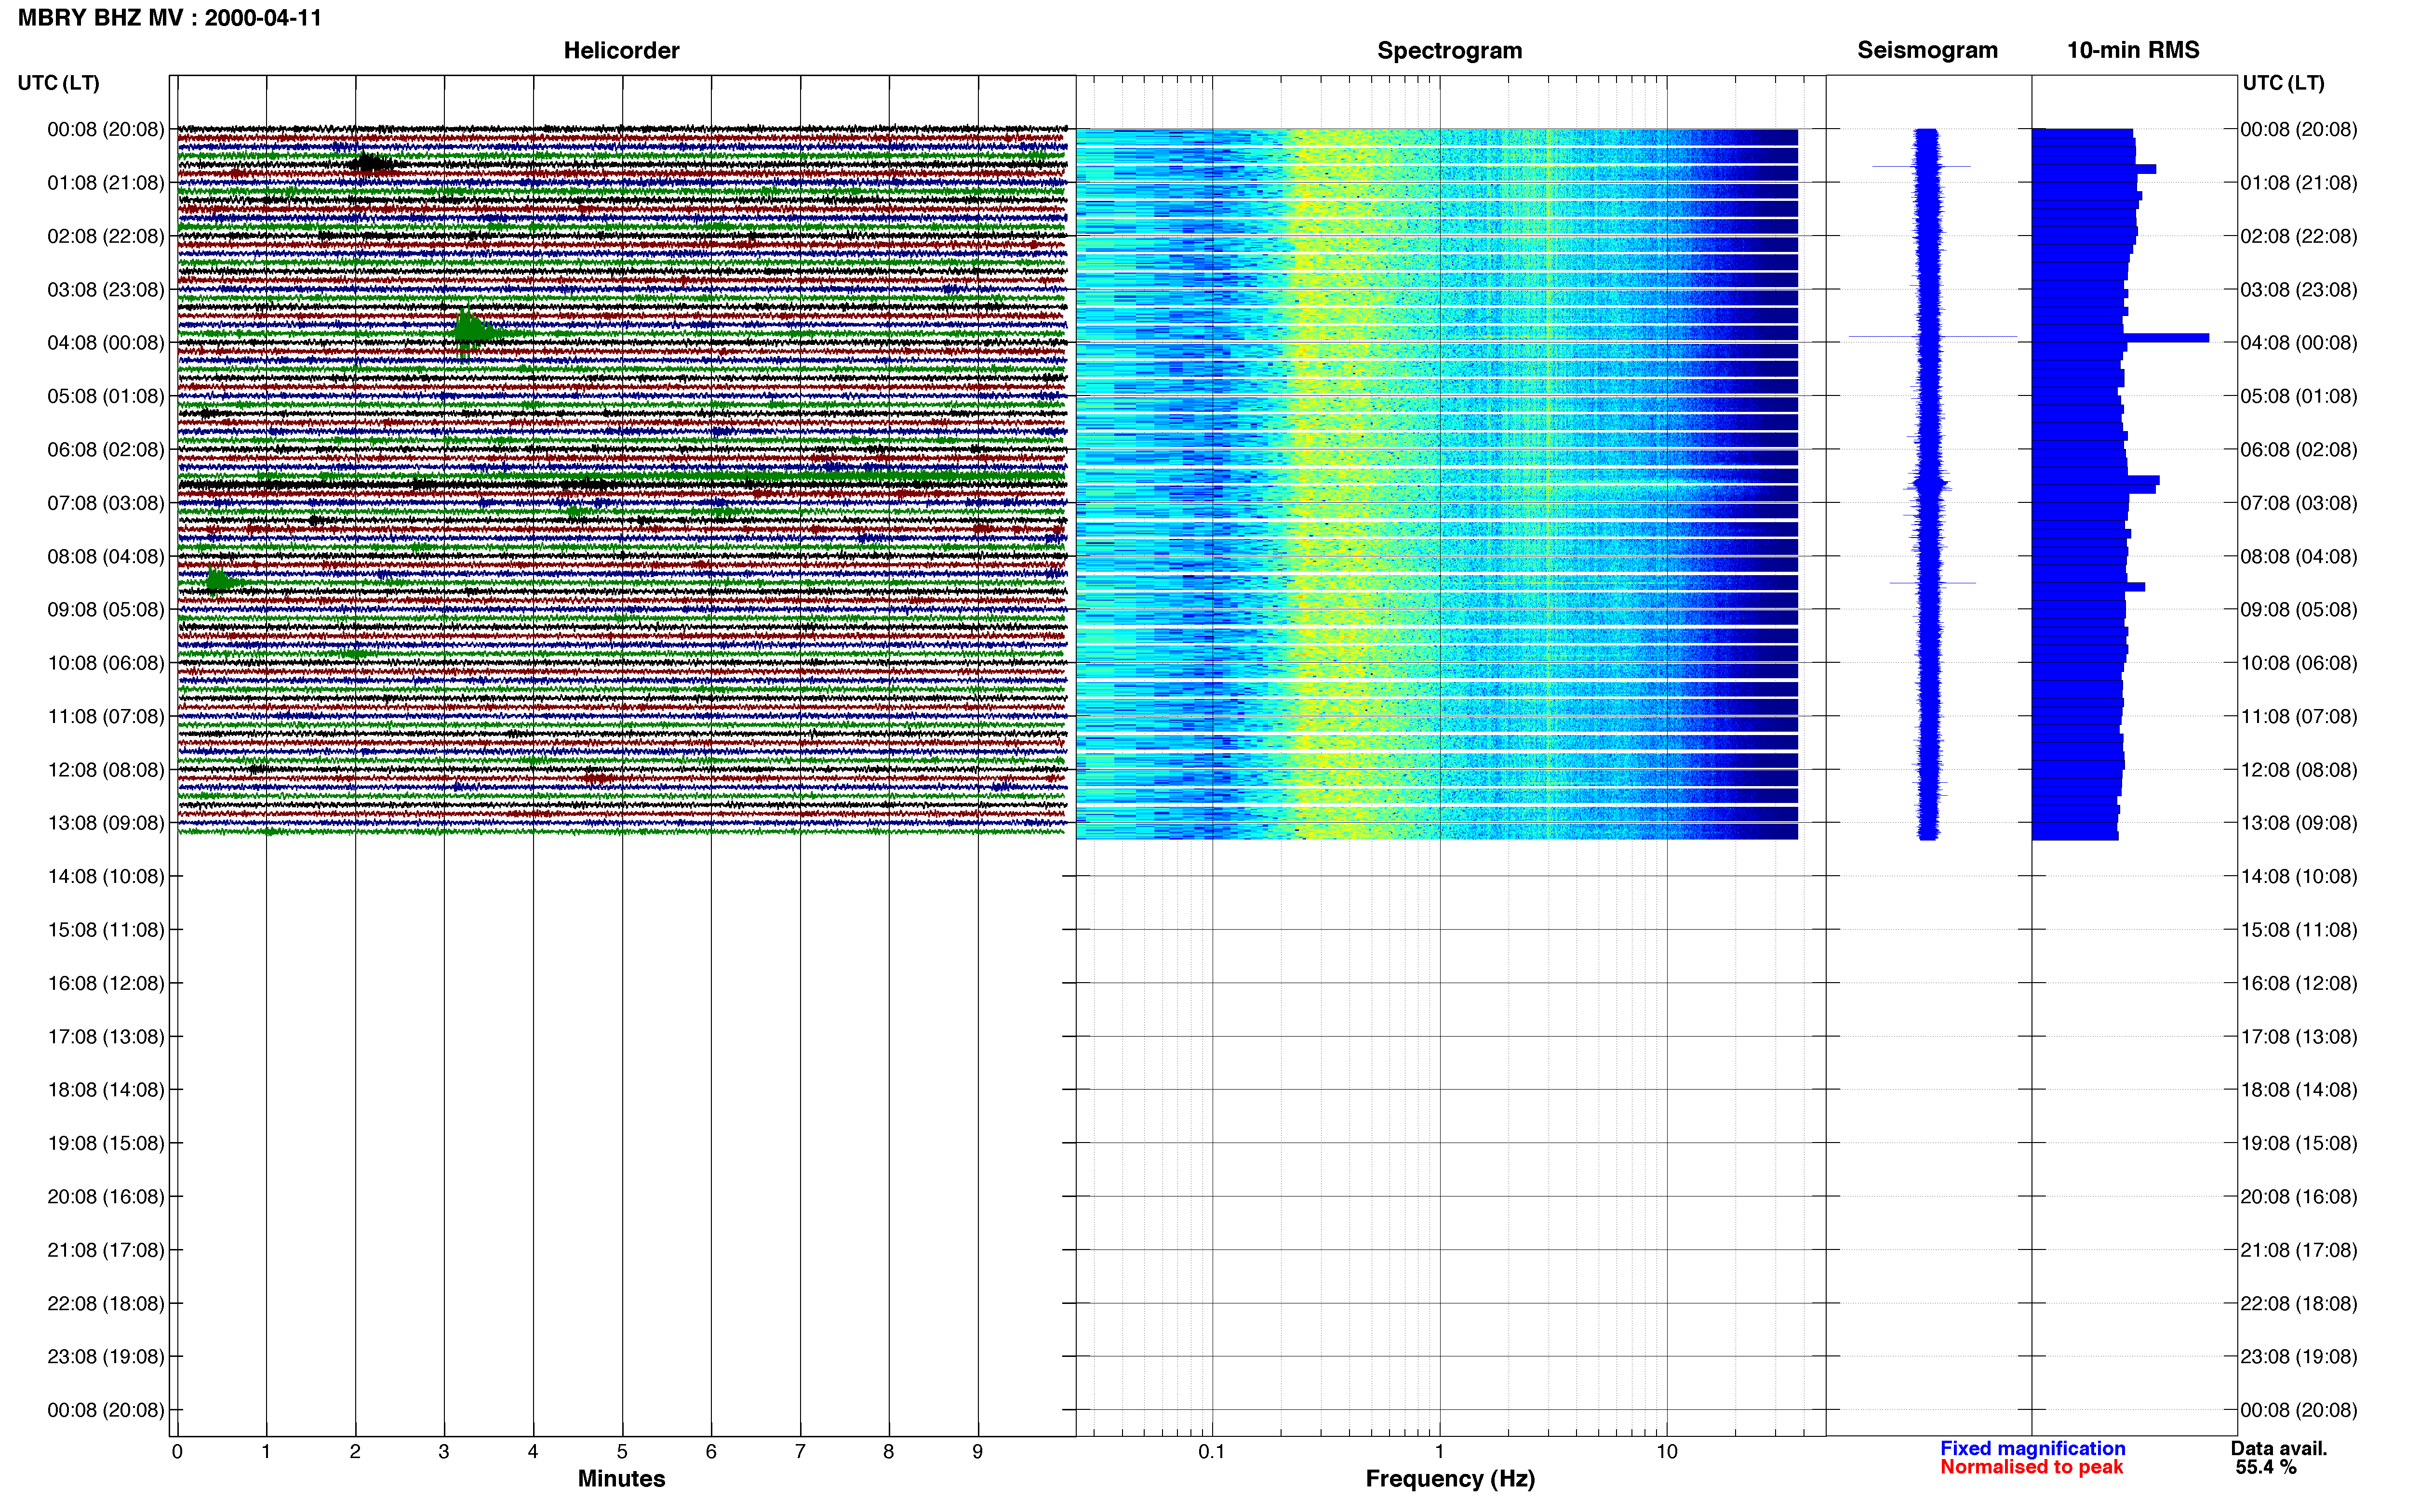
Task: Click the left time label '07:08 (03:08)'
Action: (106, 503)
